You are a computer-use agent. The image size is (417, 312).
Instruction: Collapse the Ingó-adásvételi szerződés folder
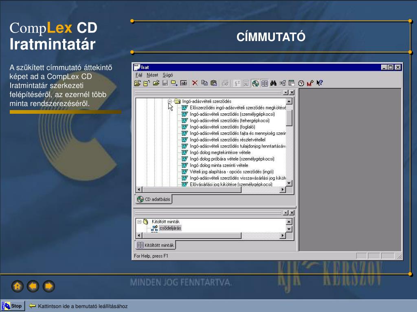[x=170, y=101]
